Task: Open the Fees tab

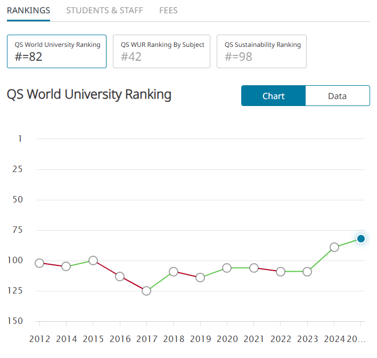Action: 168,11
